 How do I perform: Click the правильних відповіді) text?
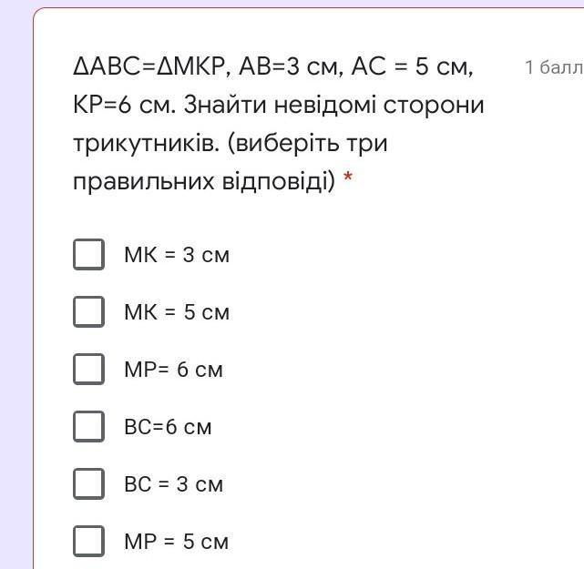tap(204, 182)
